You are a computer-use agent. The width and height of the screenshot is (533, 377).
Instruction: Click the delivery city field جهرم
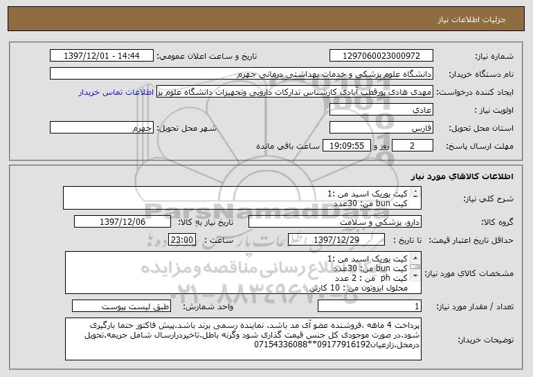point(102,128)
